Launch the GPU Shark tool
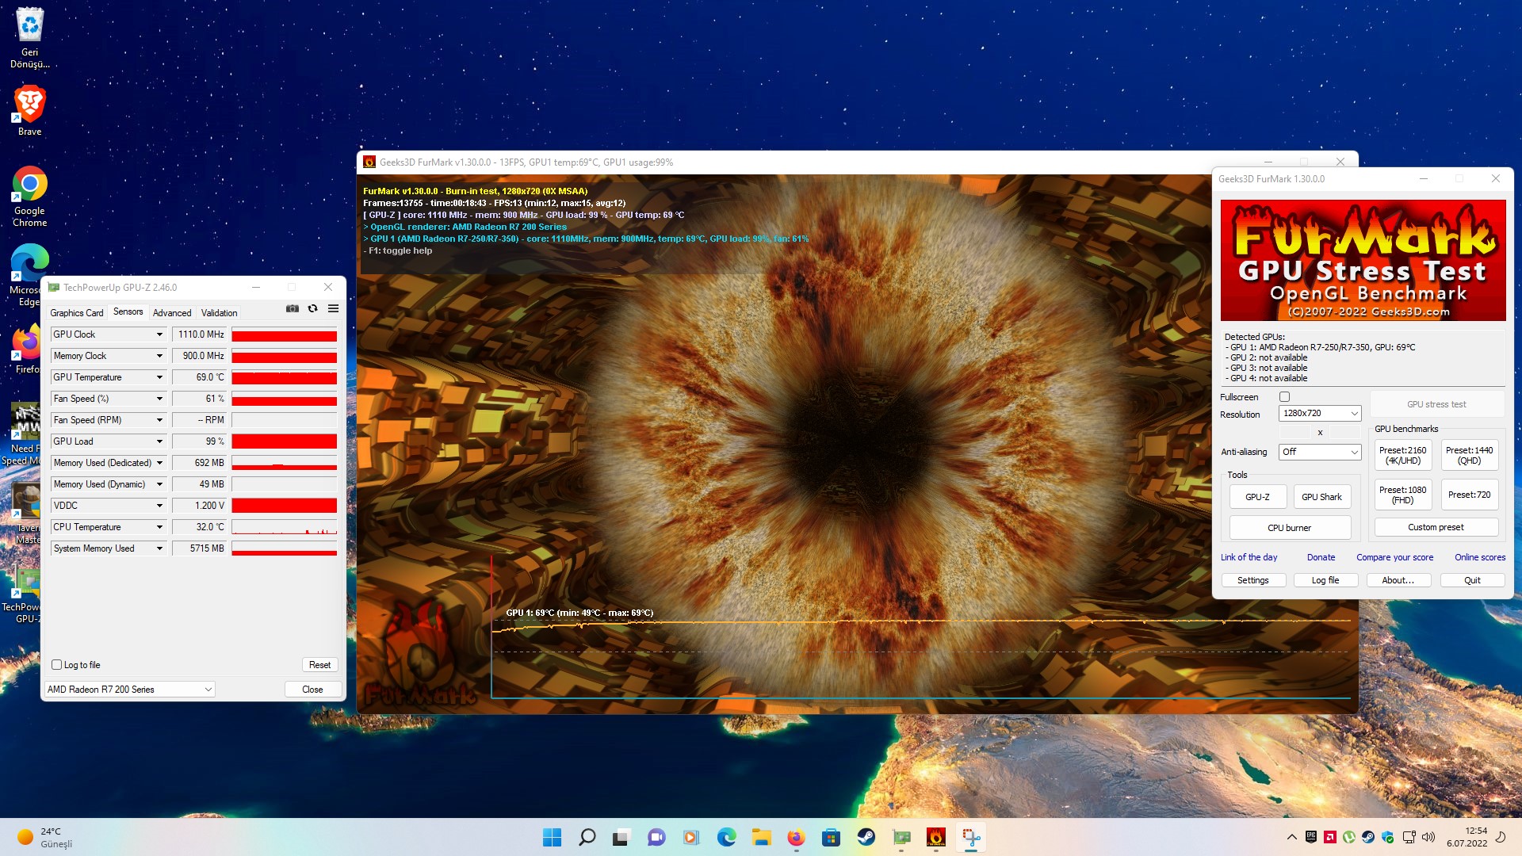The height and width of the screenshot is (856, 1522). [x=1322, y=497]
